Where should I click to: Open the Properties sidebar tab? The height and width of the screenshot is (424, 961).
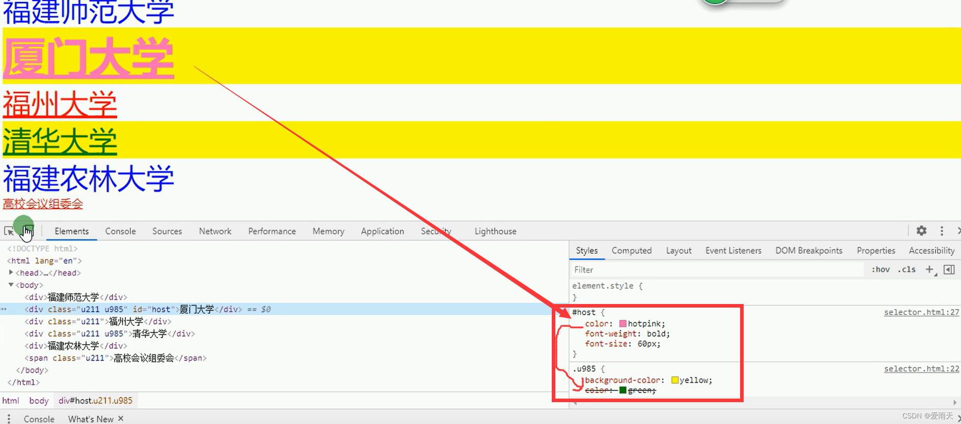pyautogui.click(x=876, y=251)
